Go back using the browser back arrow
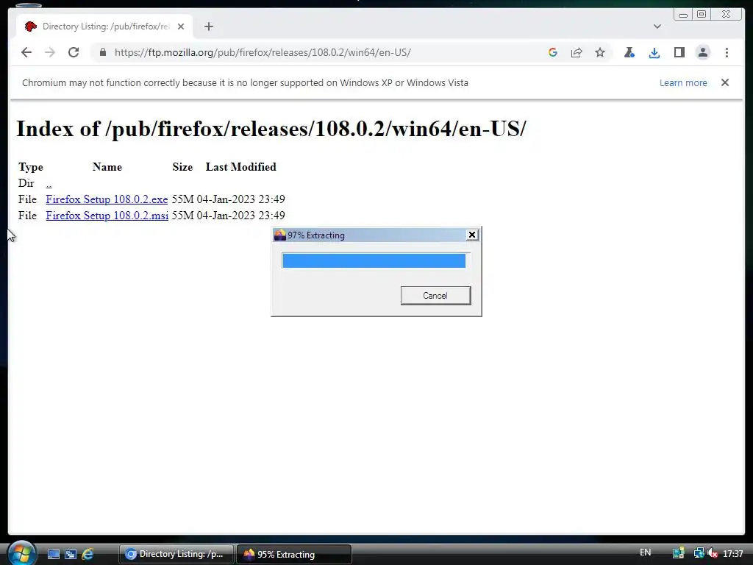This screenshot has width=753, height=565. (26, 52)
